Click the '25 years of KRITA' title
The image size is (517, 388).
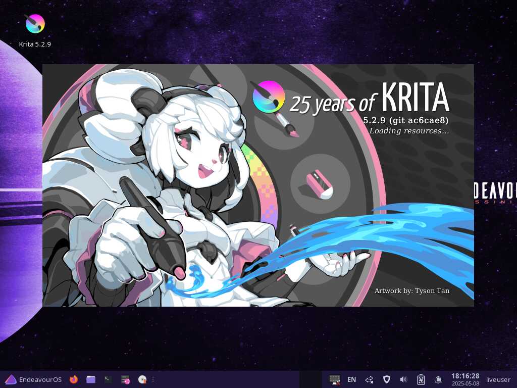click(369, 98)
